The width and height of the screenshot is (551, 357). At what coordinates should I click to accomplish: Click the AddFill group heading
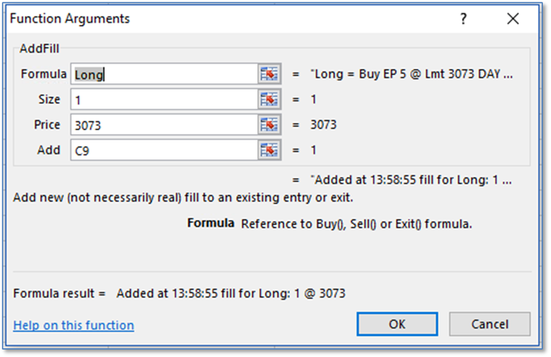click(x=39, y=48)
